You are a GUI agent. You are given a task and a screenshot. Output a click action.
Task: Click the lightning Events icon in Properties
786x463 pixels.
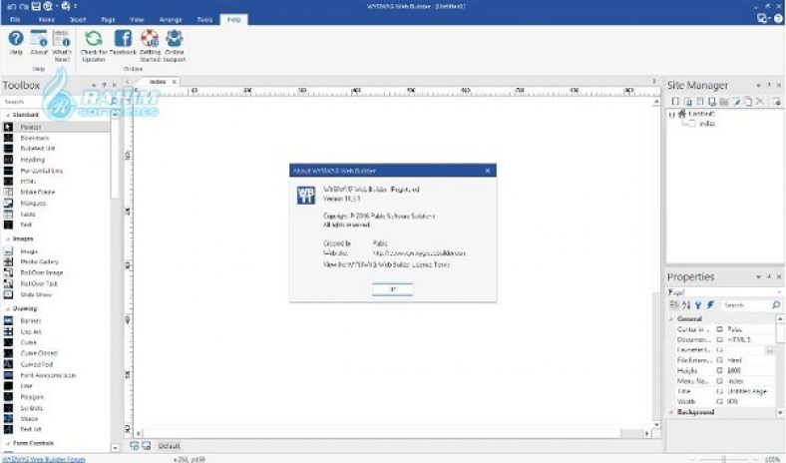710,305
